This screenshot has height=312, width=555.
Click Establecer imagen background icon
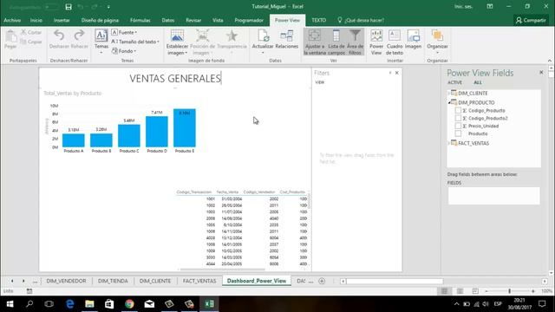point(177,42)
